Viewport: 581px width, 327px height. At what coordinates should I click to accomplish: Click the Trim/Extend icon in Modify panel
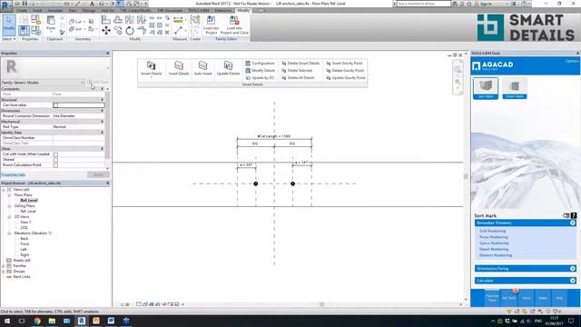(142, 31)
